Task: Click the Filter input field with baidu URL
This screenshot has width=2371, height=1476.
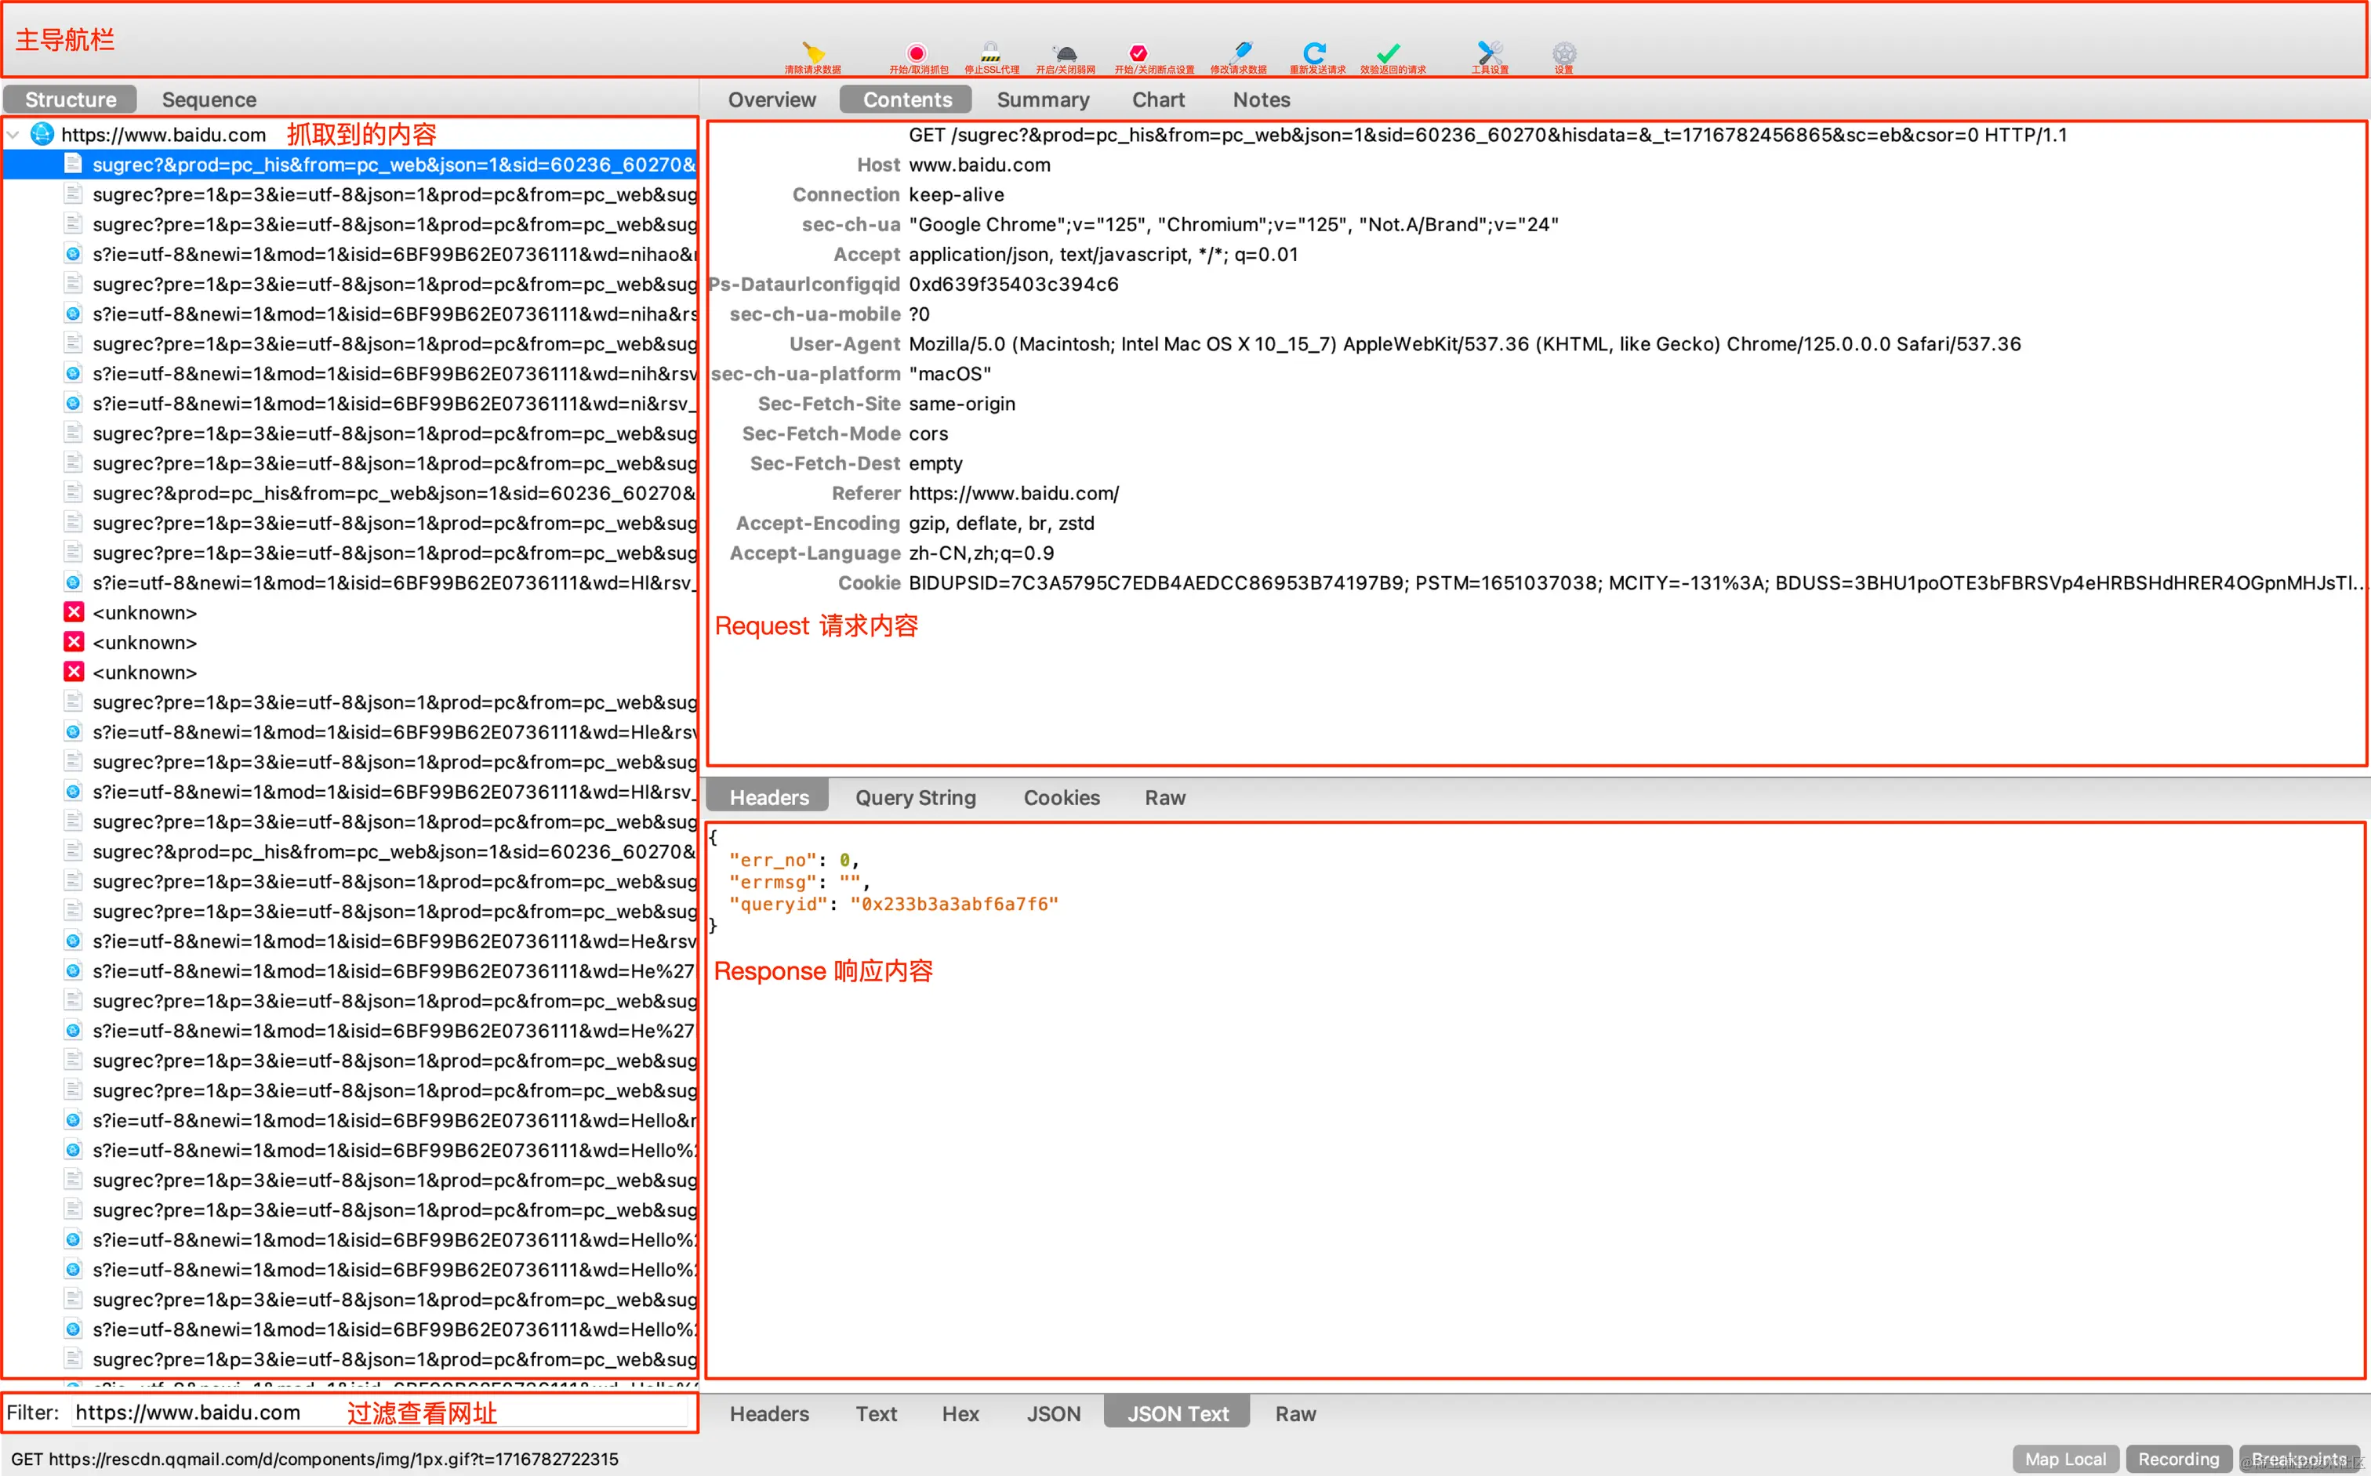Action: coord(381,1413)
